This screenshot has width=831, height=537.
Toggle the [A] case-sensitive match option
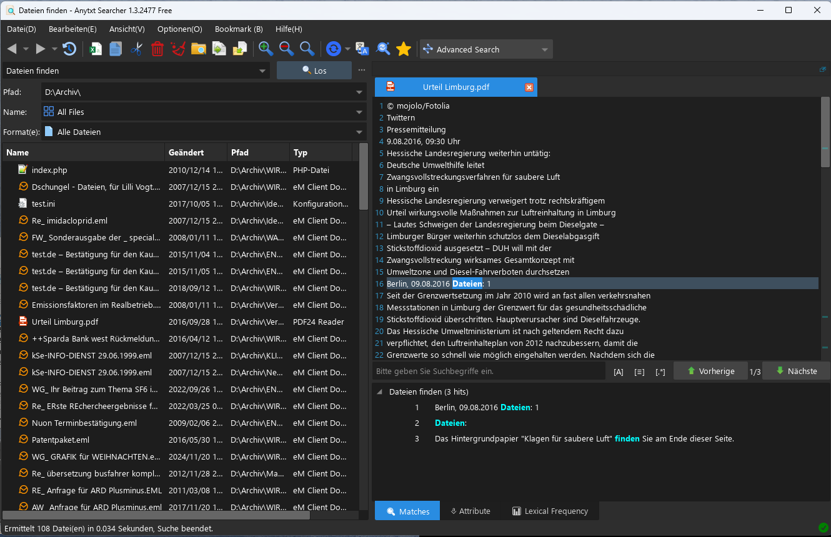pyautogui.click(x=619, y=372)
